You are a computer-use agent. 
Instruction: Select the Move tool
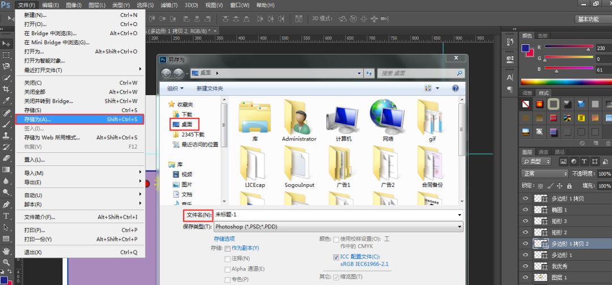(x=6, y=43)
